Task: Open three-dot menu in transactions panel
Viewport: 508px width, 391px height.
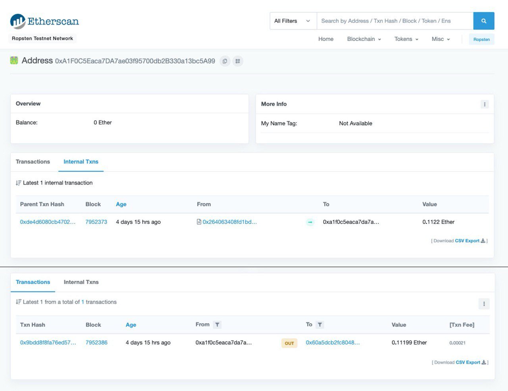Action: (484, 304)
